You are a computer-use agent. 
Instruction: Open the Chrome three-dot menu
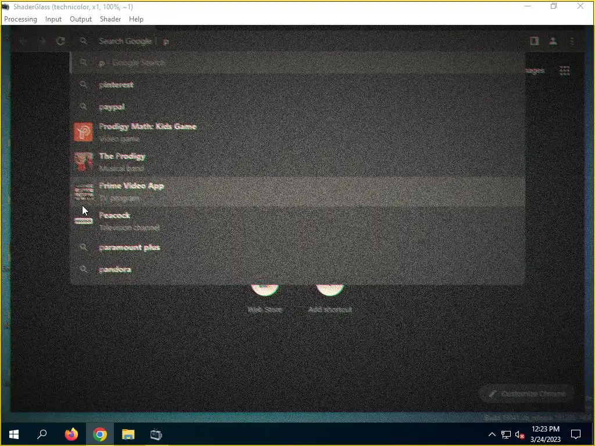(x=572, y=41)
